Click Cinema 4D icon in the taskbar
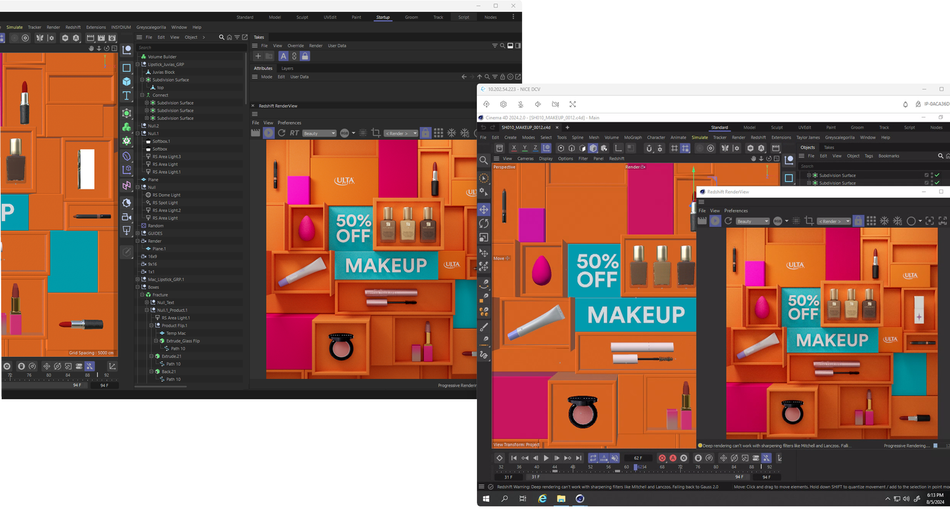 579,499
